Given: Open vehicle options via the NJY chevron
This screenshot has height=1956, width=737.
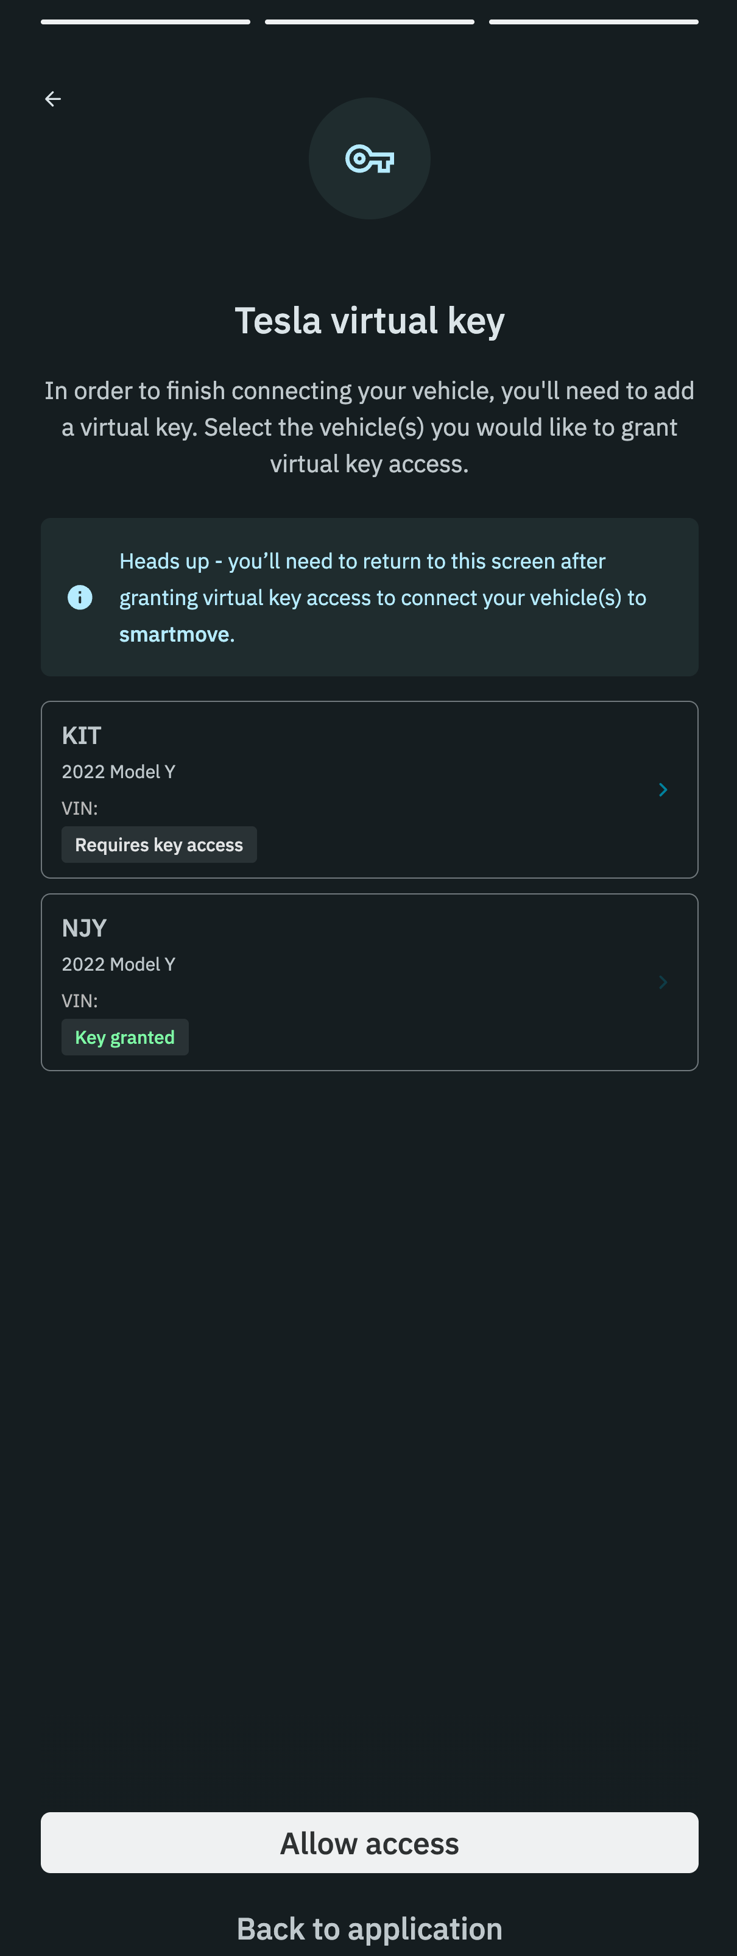Looking at the screenshot, I should click(x=663, y=982).
